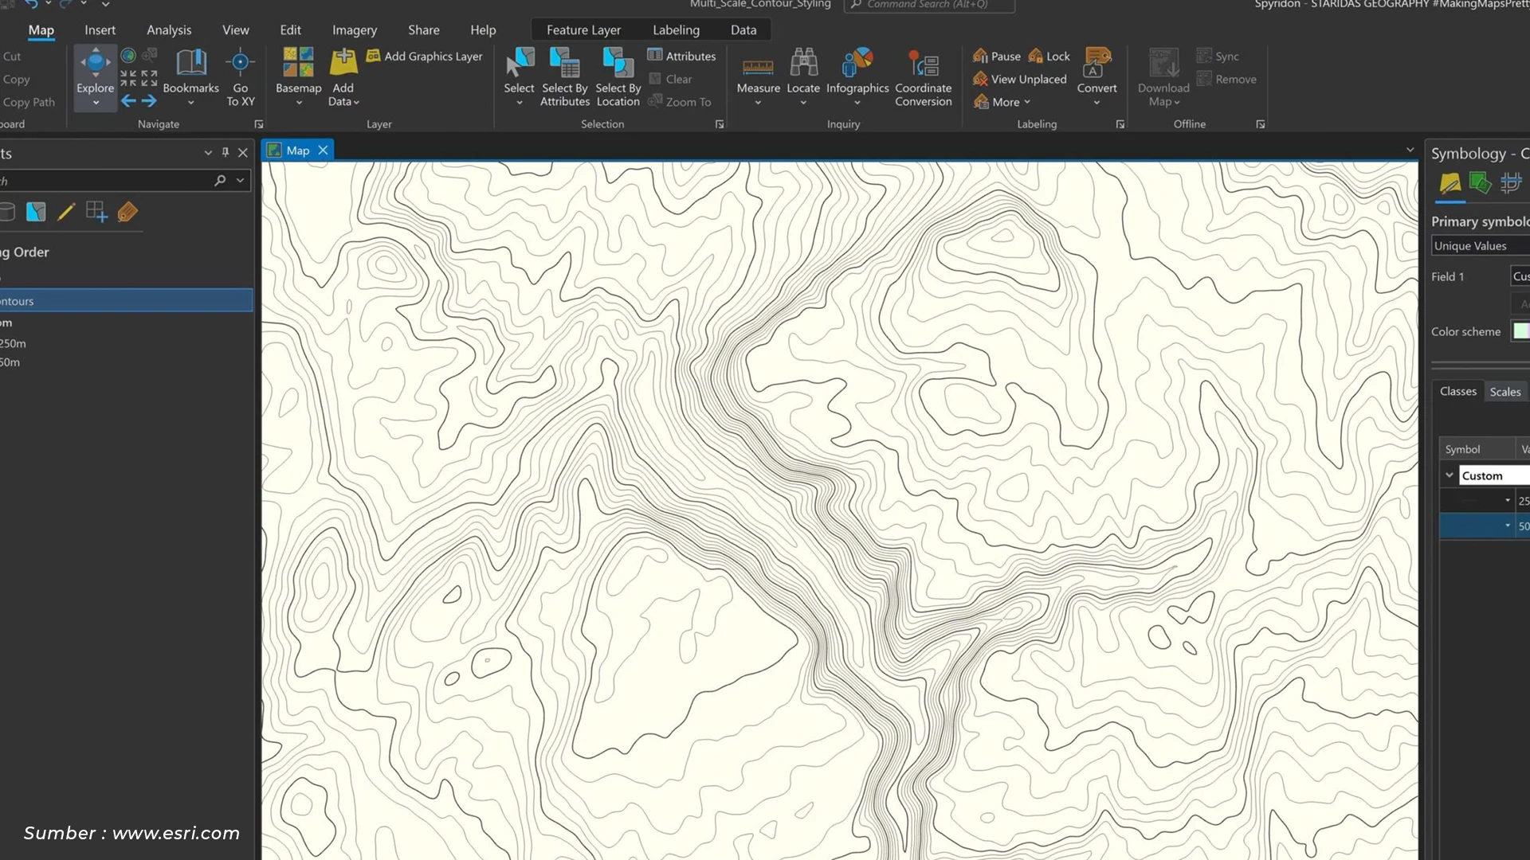Click Add Graphics Layer
Image resolution: width=1530 pixels, height=860 pixels.
tap(424, 56)
